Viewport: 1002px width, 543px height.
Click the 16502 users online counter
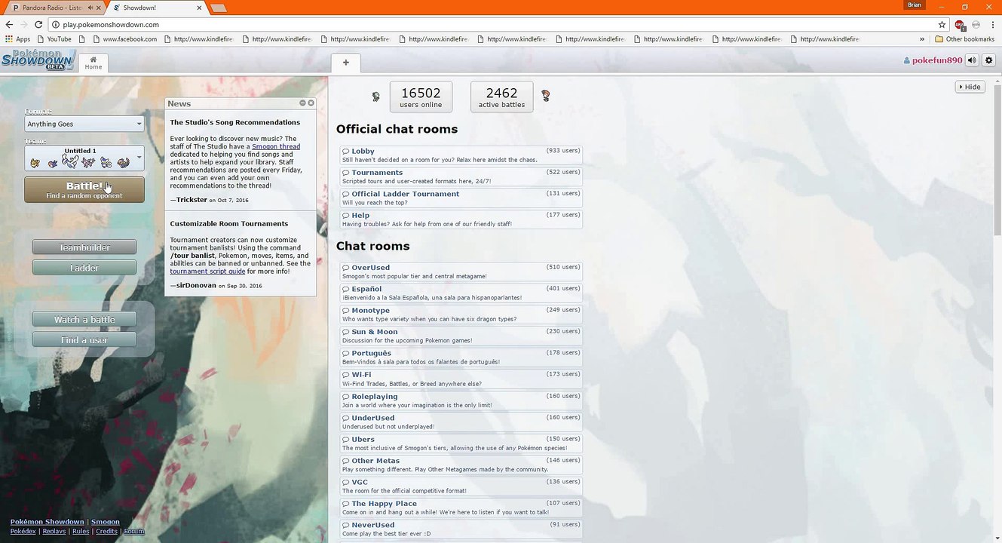pos(421,97)
